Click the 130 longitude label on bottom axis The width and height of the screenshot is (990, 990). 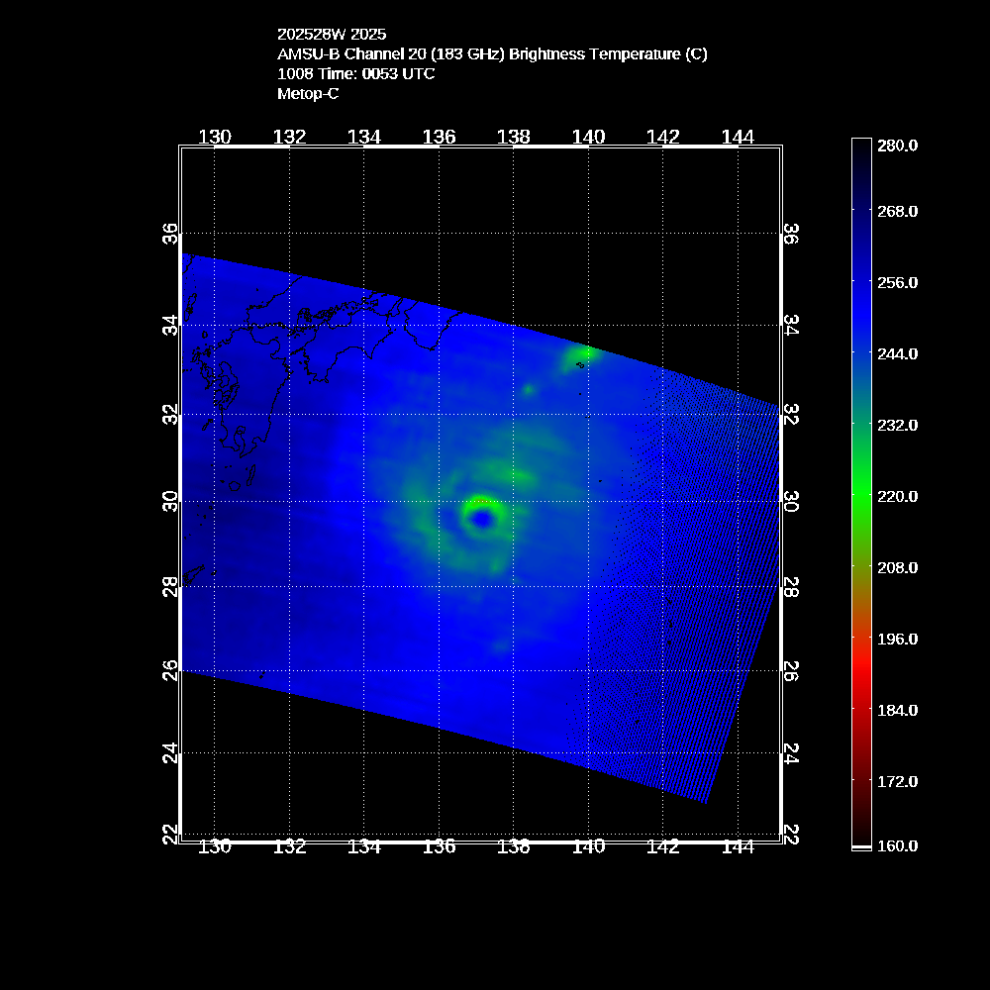pyautogui.click(x=215, y=846)
